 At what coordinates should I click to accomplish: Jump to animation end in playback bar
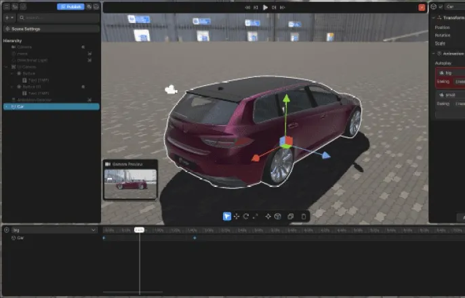tap(283, 7)
